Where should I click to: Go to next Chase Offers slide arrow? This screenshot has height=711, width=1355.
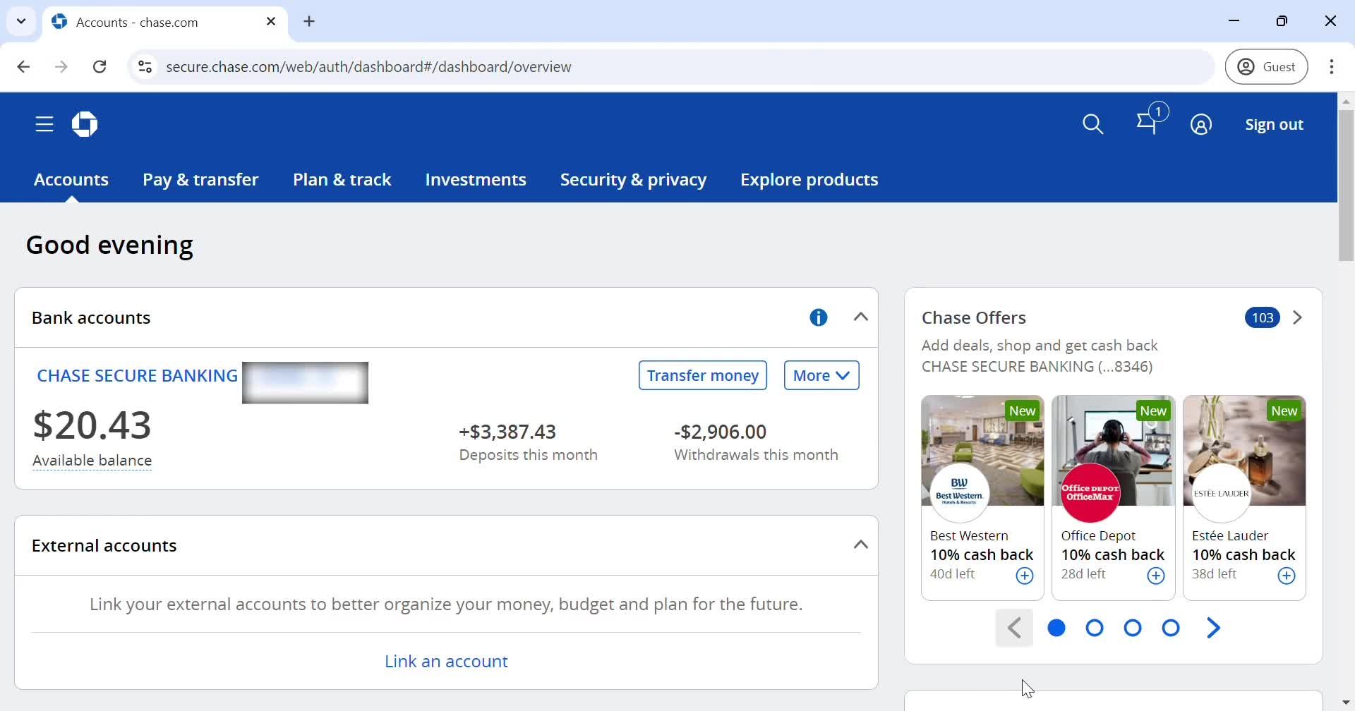[x=1213, y=628]
